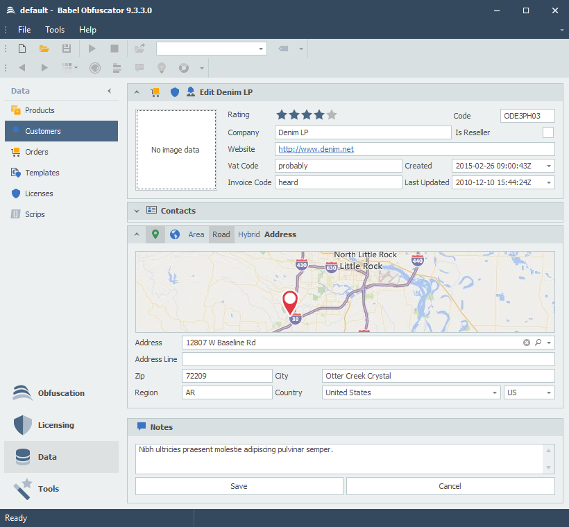Screen dimensions: 569x527
Task: Click the red location marker on map
Action: click(290, 302)
